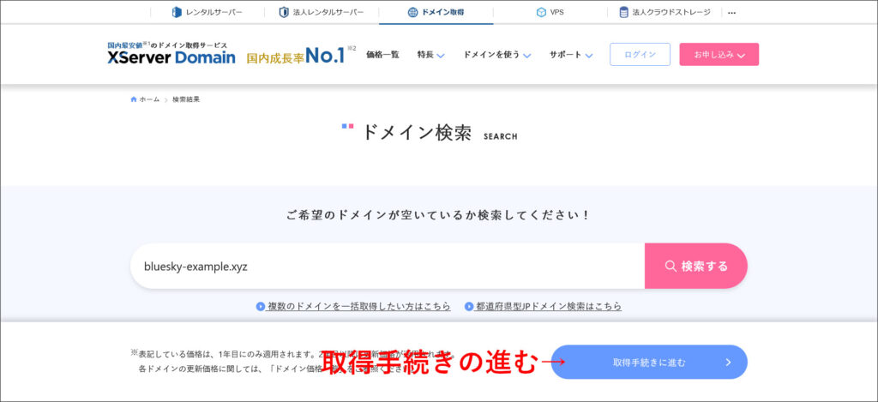Expand the 特長 dropdown menu
The width and height of the screenshot is (878, 402).
click(430, 55)
